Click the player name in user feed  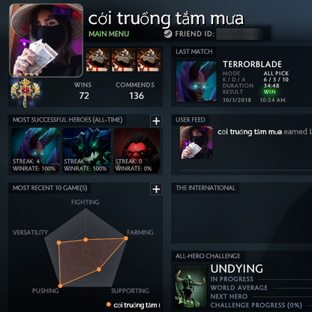pyautogui.click(x=250, y=132)
